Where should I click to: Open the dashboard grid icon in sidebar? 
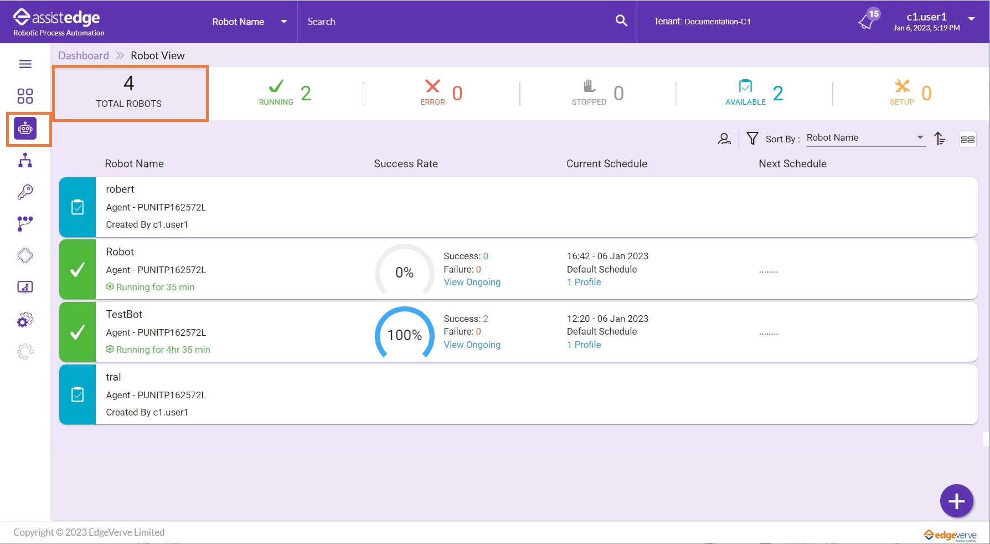[25, 96]
